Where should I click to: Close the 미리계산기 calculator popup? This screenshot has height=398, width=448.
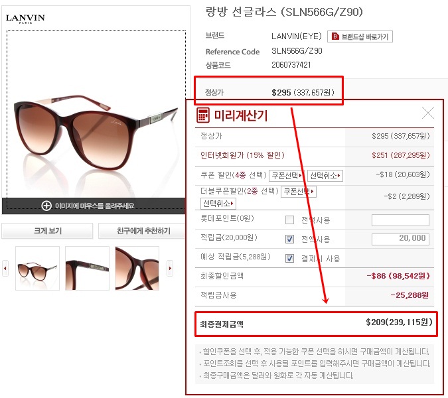[x=427, y=113]
